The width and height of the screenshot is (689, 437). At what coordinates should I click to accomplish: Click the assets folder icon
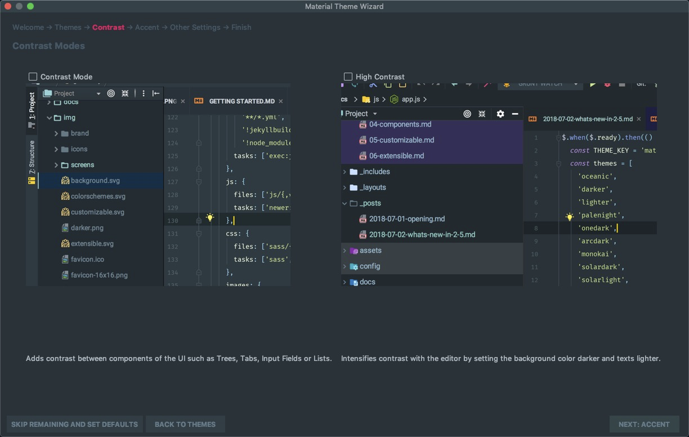point(354,251)
